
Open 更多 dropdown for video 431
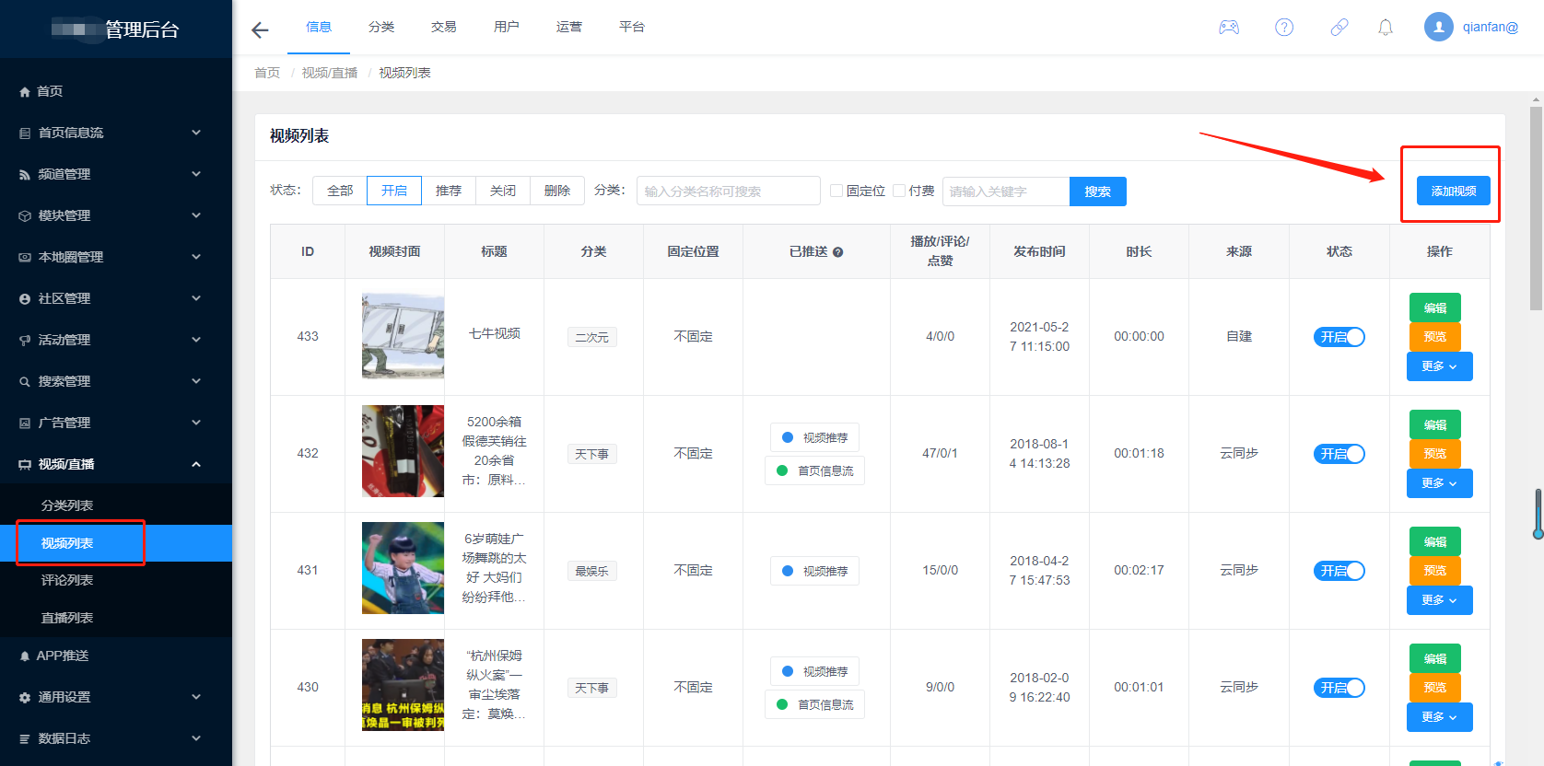[1439, 600]
